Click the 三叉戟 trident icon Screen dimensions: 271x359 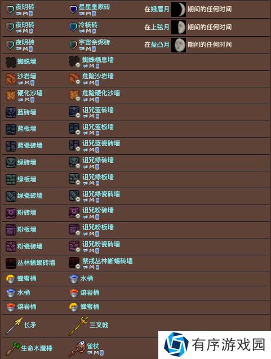coord(78,326)
